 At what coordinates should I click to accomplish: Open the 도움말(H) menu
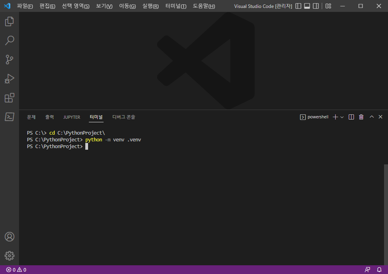pyautogui.click(x=204, y=6)
